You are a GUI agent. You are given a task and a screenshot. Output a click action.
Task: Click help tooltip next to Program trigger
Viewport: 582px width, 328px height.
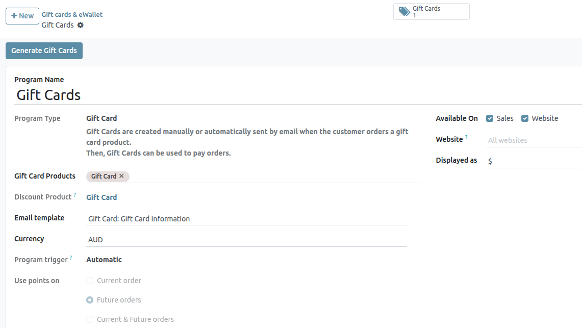[x=71, y=258]
